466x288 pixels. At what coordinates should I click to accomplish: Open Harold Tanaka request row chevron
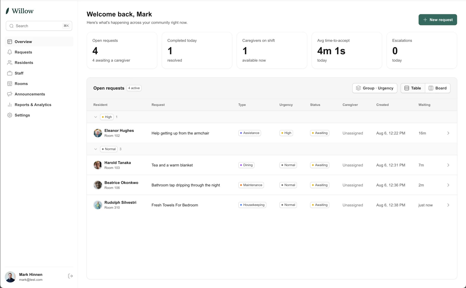point(448,165)
